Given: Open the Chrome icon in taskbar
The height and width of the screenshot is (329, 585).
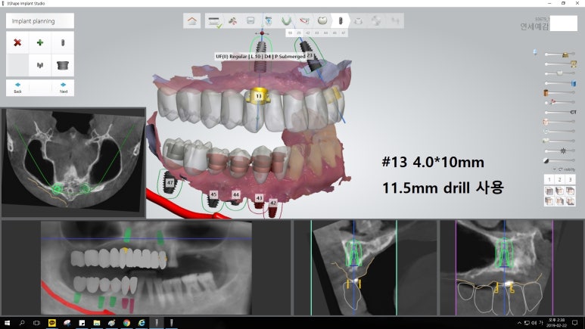Looking at the screenshot, I should point(127,322).
